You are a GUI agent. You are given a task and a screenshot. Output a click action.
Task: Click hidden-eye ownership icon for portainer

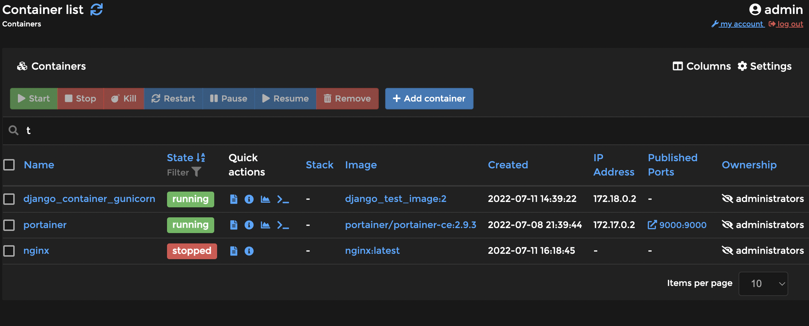coord(727,225)
